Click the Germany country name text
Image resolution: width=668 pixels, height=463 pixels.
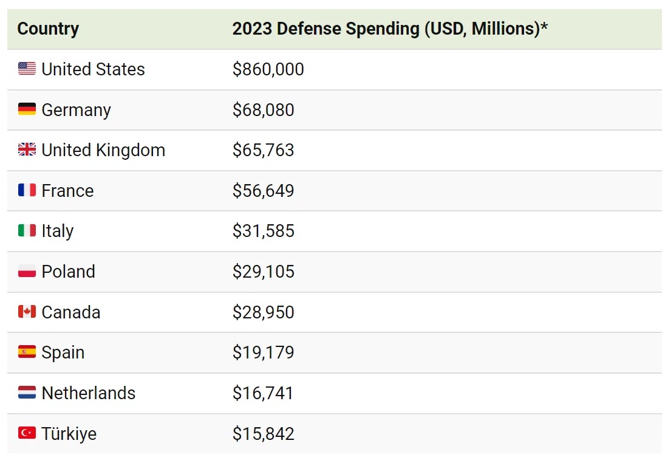76,110
